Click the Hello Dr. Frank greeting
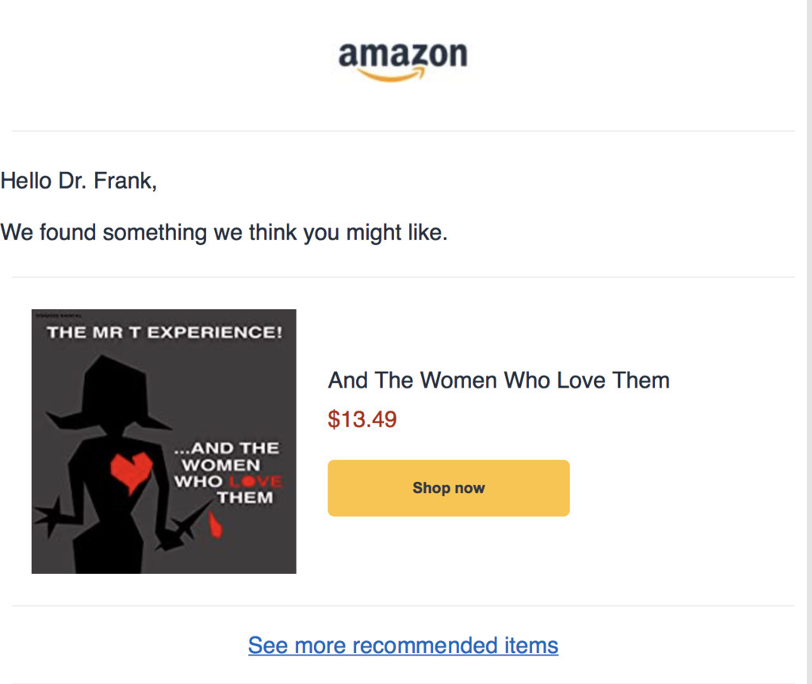The image size is (812, 684). 79,181
